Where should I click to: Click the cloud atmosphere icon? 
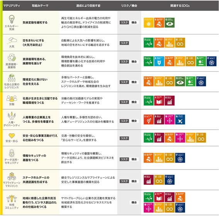(12, 40)
